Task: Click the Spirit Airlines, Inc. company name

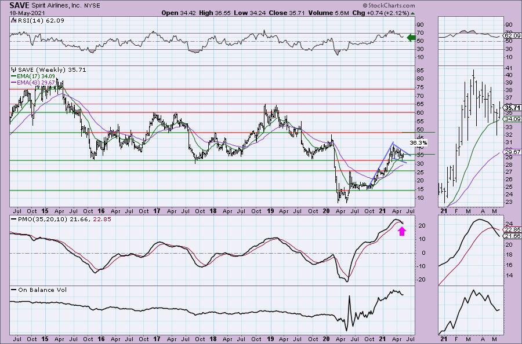Action: point(57,6)
